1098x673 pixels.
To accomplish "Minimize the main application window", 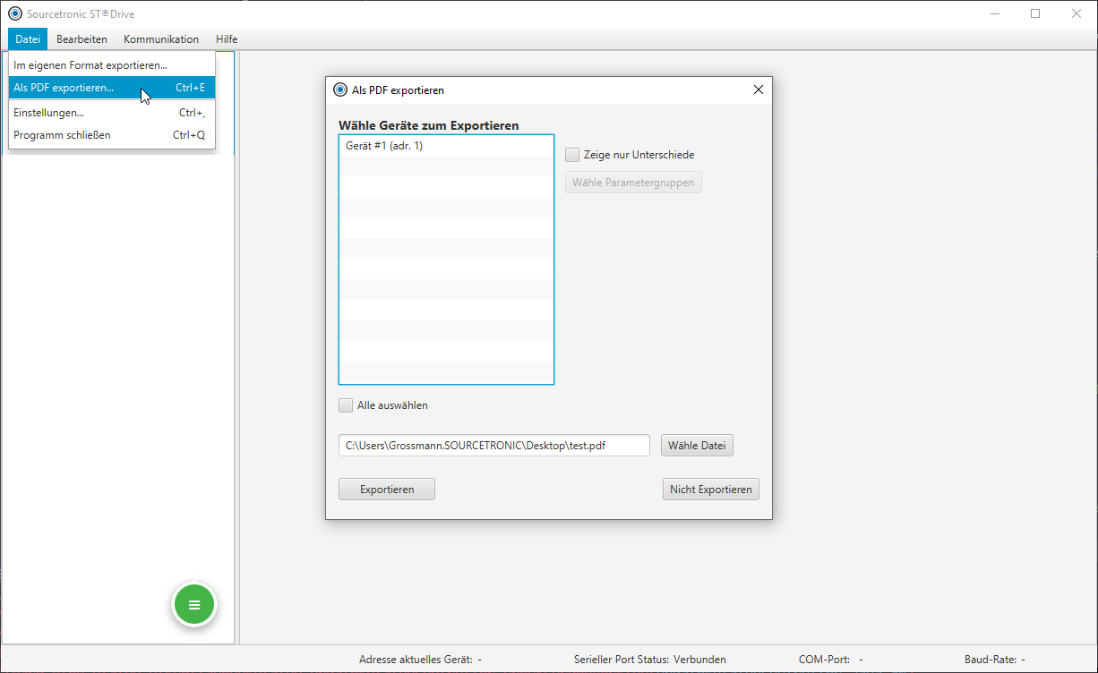I will click(x=996, y=13).
